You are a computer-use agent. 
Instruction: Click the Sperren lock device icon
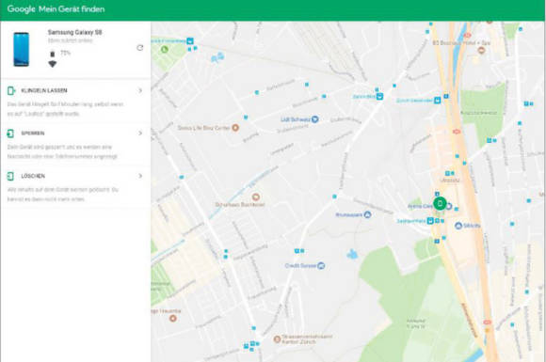coord(10,134)
